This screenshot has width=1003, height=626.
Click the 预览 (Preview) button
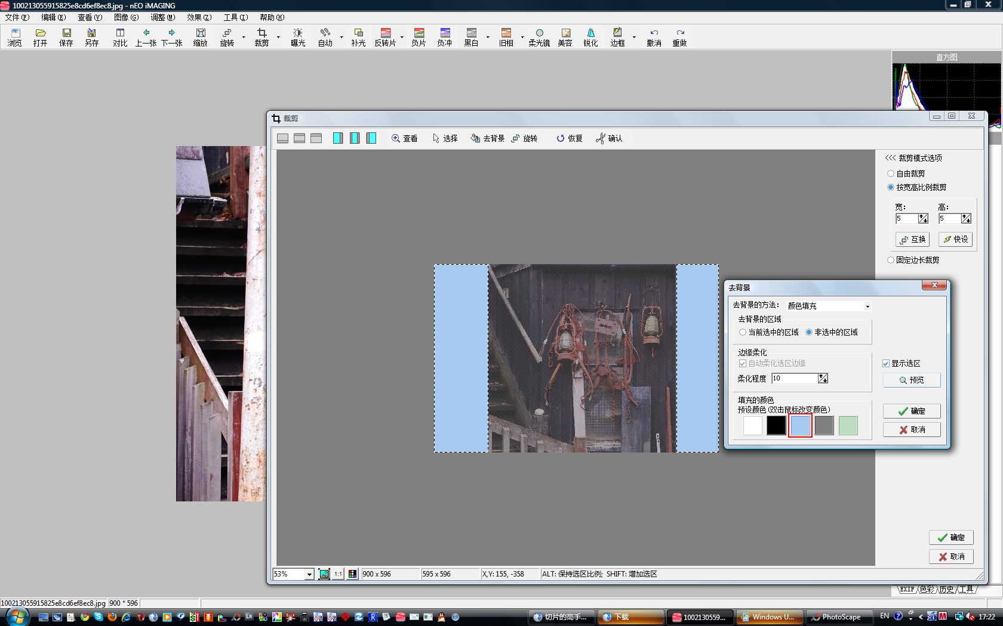912,380
